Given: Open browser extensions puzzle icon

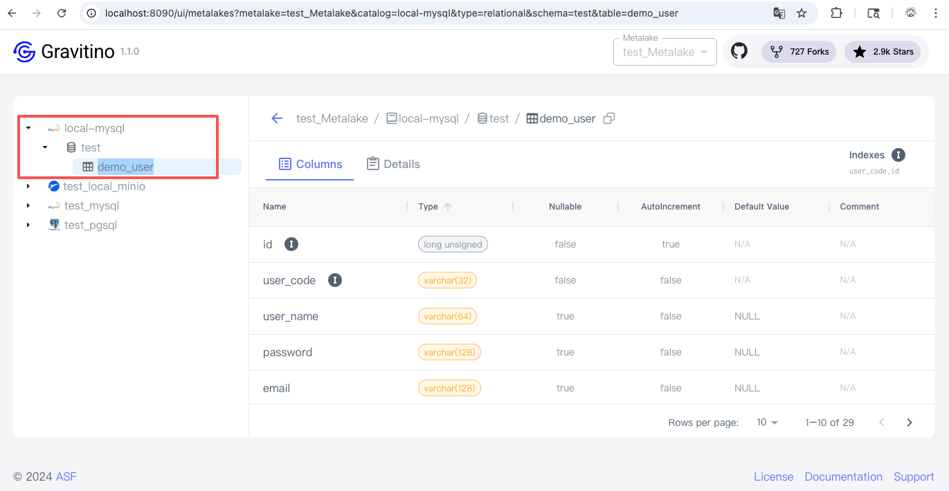Looking at the screenshot, I should [x=836, y=13].
